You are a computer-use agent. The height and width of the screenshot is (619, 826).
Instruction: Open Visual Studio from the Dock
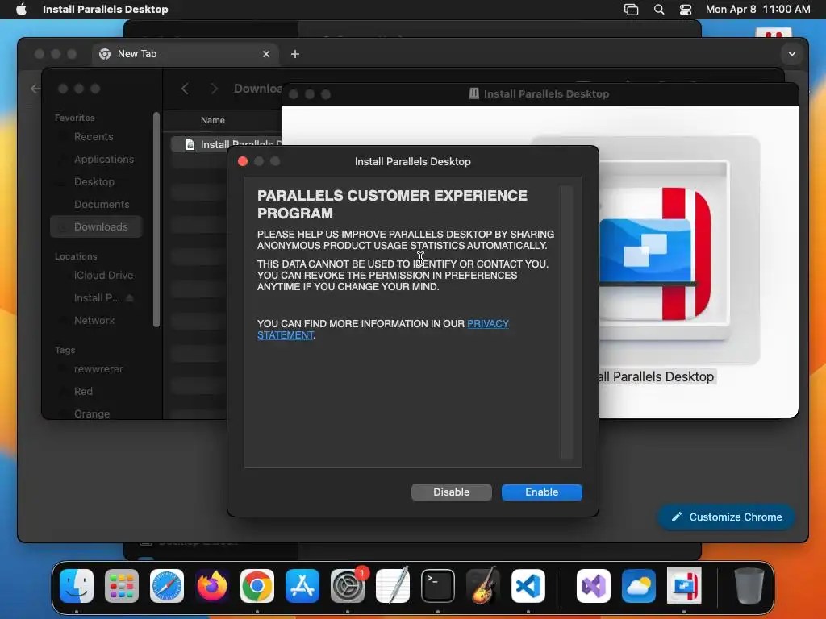click(594, 586)
